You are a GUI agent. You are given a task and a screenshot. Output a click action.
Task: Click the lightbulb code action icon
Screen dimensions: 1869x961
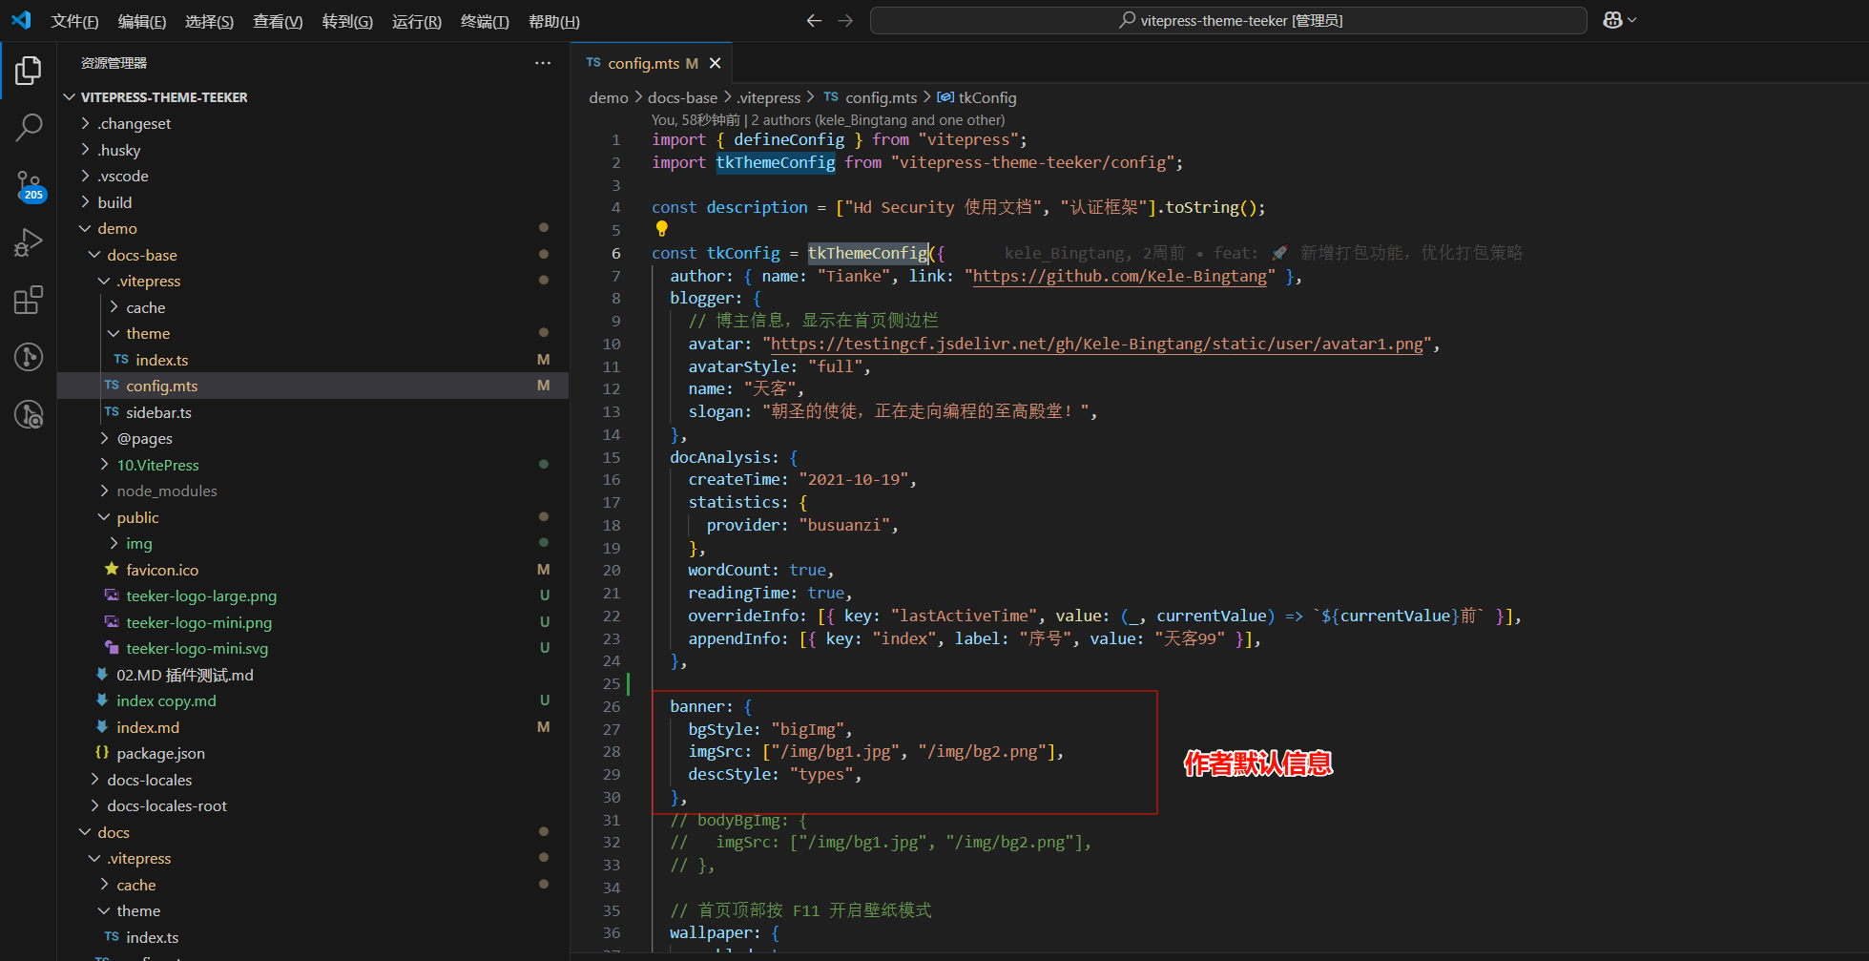(661, 229)
